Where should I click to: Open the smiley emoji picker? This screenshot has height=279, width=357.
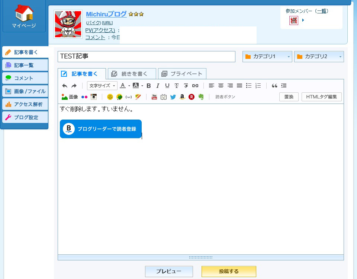[x=110, y=97]
